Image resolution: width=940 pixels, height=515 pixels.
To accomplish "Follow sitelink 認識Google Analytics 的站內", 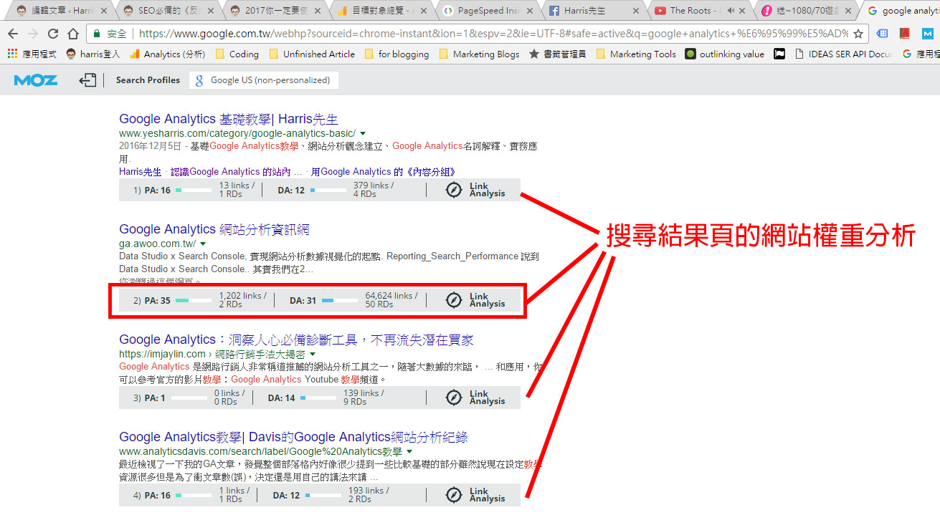I will [x=236, y=172].
